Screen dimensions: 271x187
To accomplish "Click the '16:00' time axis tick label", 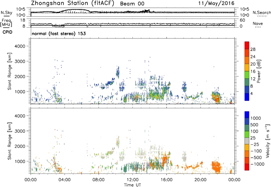I will [166, 180].
